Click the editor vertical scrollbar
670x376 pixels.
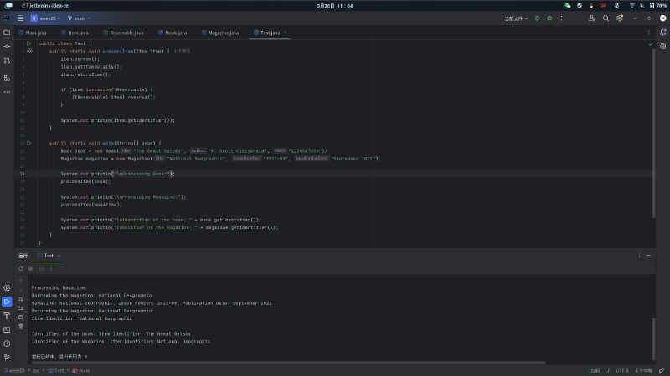654,134
